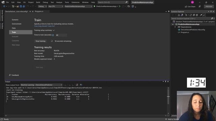Click the Visual Studio logo icon
Screen dimensions: 216x121
[3, 2]
